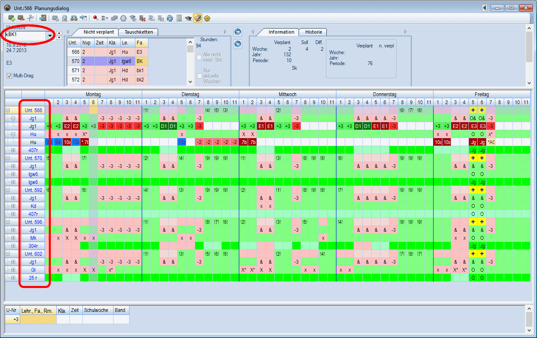
Task: Switch to the Tauschketten tab
Action: 138,32
